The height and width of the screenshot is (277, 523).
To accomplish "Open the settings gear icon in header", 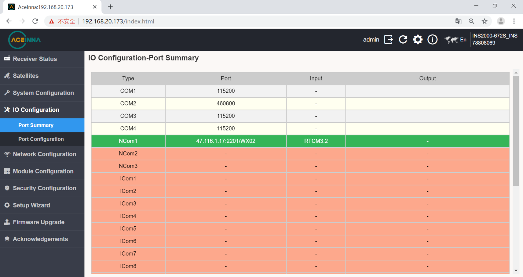I will [x=418, y=40].
